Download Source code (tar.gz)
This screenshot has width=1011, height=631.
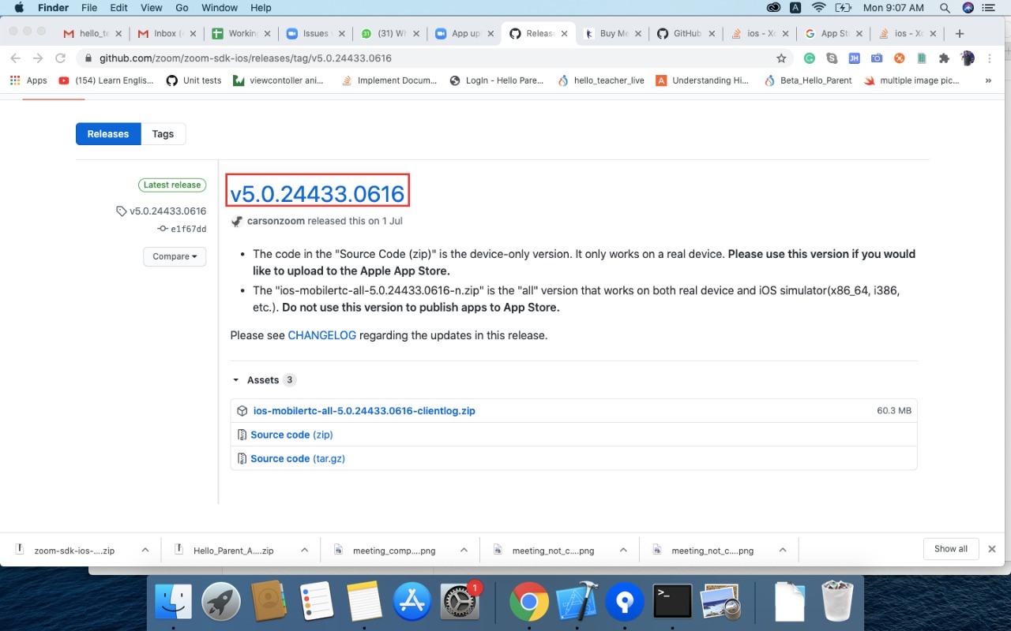click(298, 458)
